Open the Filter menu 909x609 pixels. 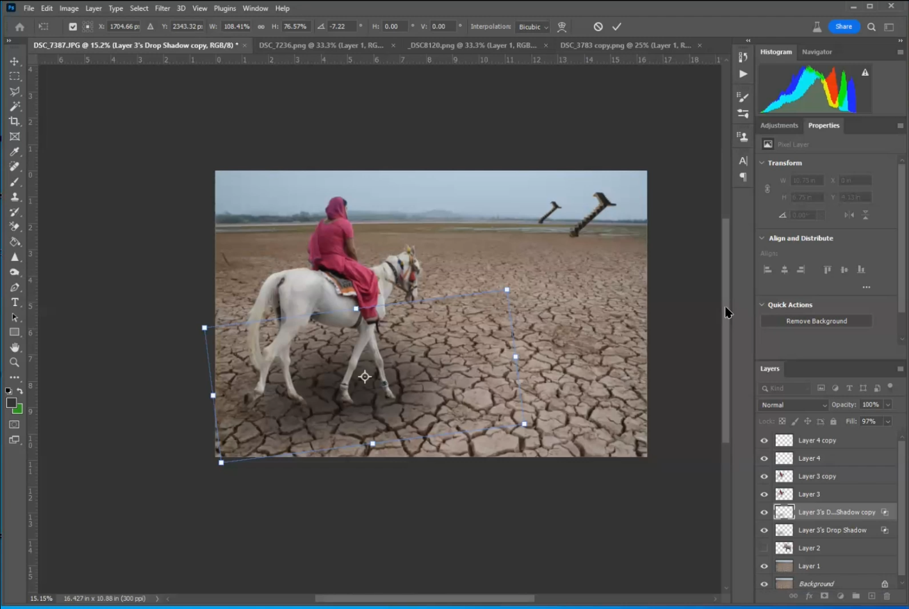[x=162, y=8]
